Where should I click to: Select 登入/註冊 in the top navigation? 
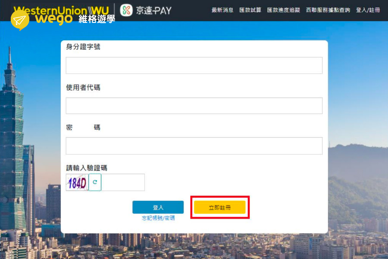tap(368, 10)
